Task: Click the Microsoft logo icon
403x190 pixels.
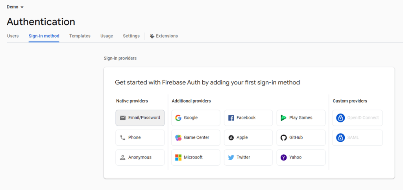Action: point(178,157)
